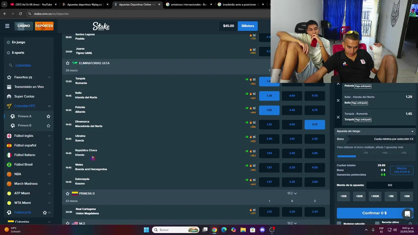Click the Super Cuotas icon
Image resolution: width=418 pixels, height=235 pixels.
pyautogui.click(x=9, y=96)
